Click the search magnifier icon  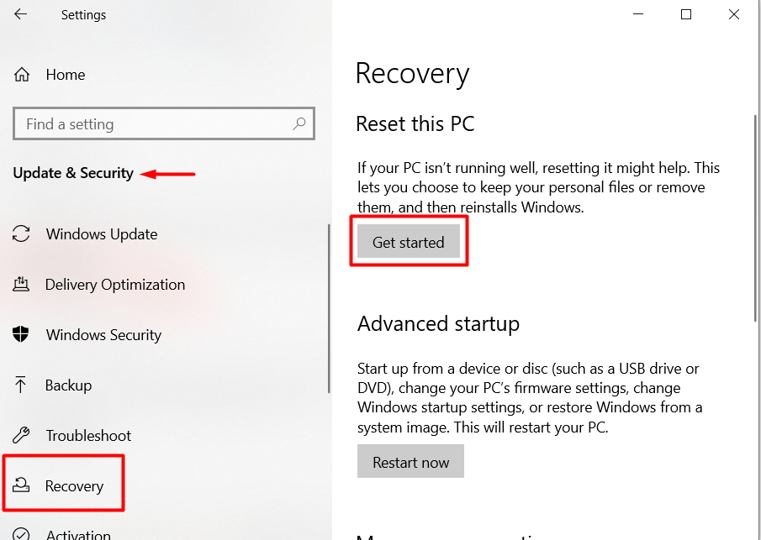[299, 123]
